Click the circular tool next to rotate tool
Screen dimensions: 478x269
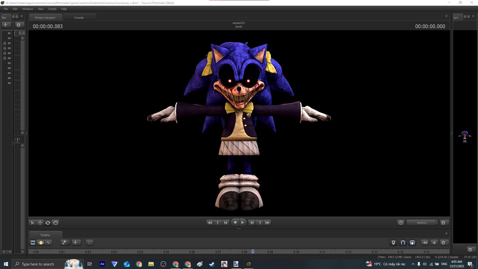[x=55, y=223]
